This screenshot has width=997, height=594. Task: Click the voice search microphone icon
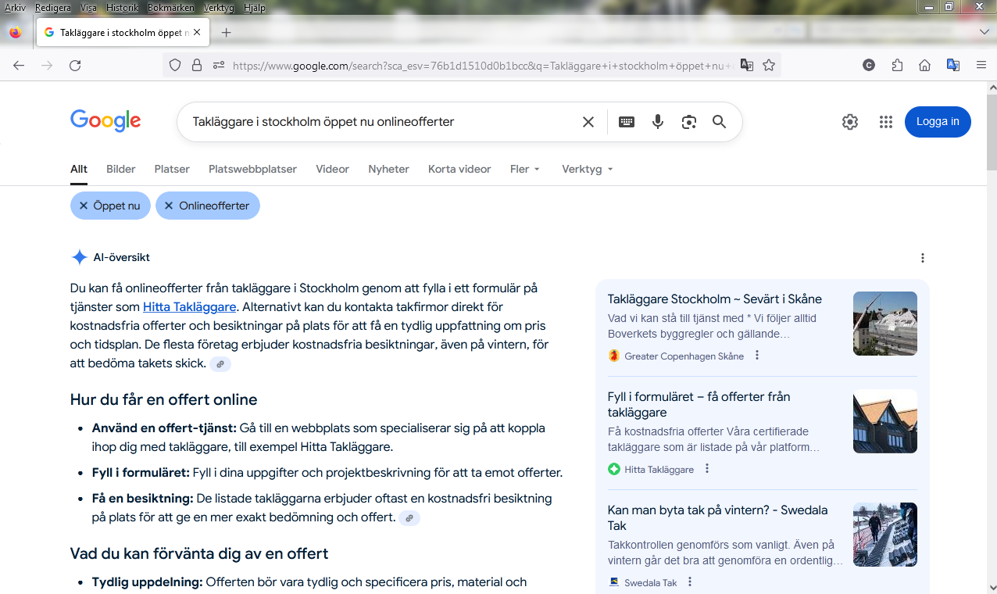pyautogui.click(x=658, y=122)
